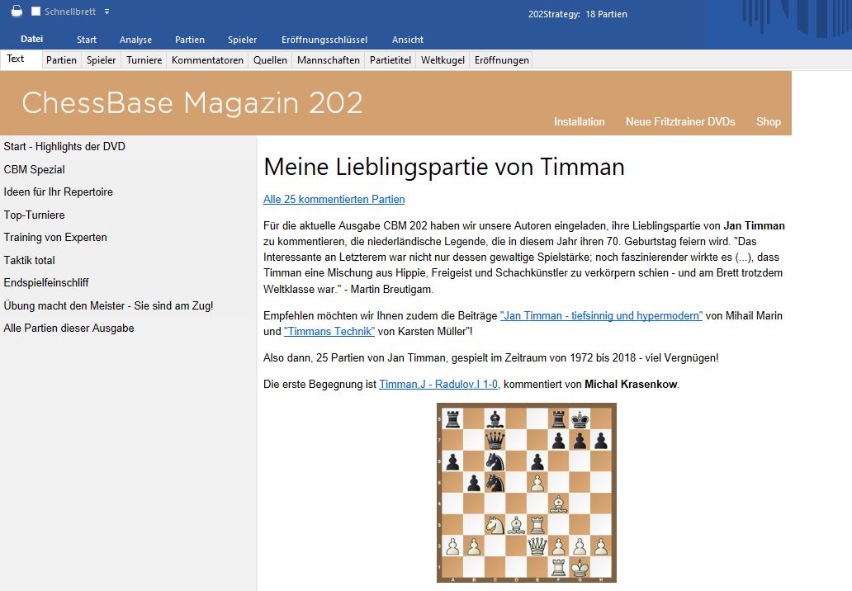Open Neue Fritztrainer DVDs link
Image resolution: width=852 pixels, height=591 pixels.
click(x=679, y=121)
